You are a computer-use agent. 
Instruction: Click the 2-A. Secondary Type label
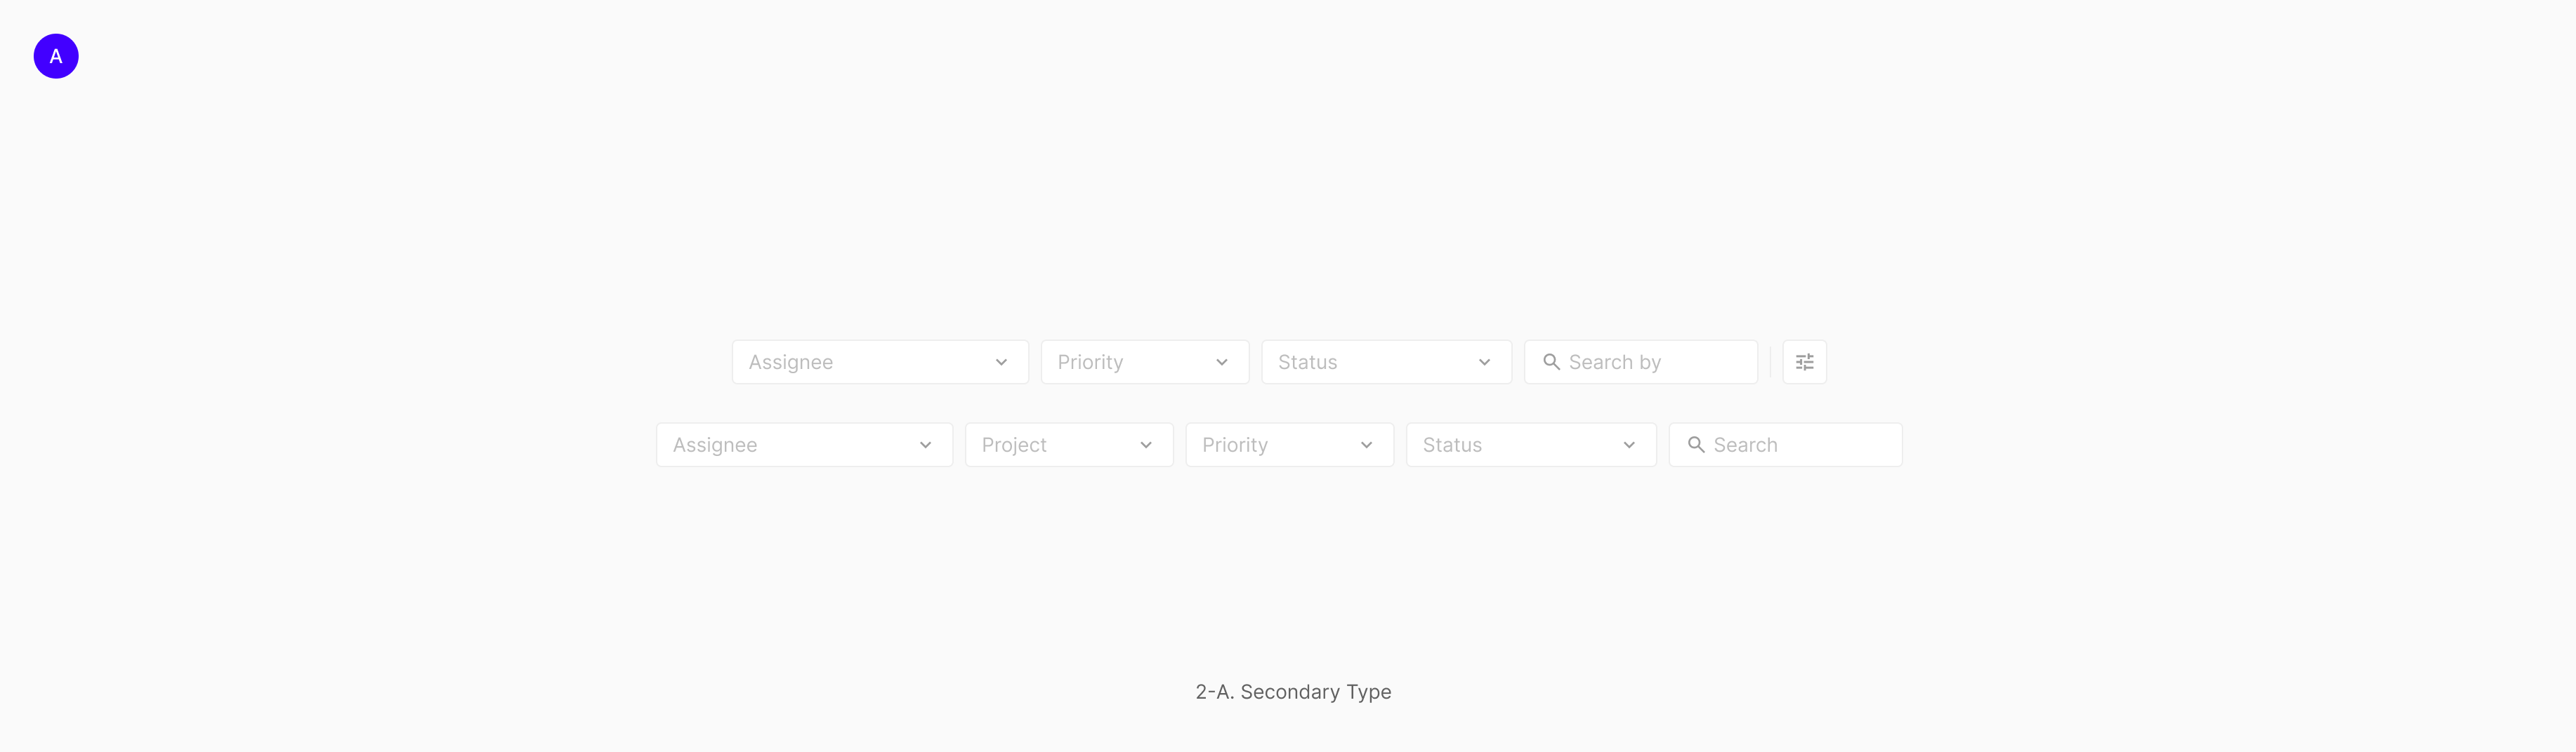click(1293, 691)
